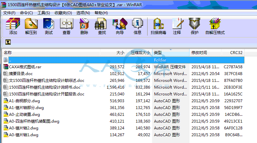Click the parent folder '..' icon

pyautogui.click(x=6, y=60)
